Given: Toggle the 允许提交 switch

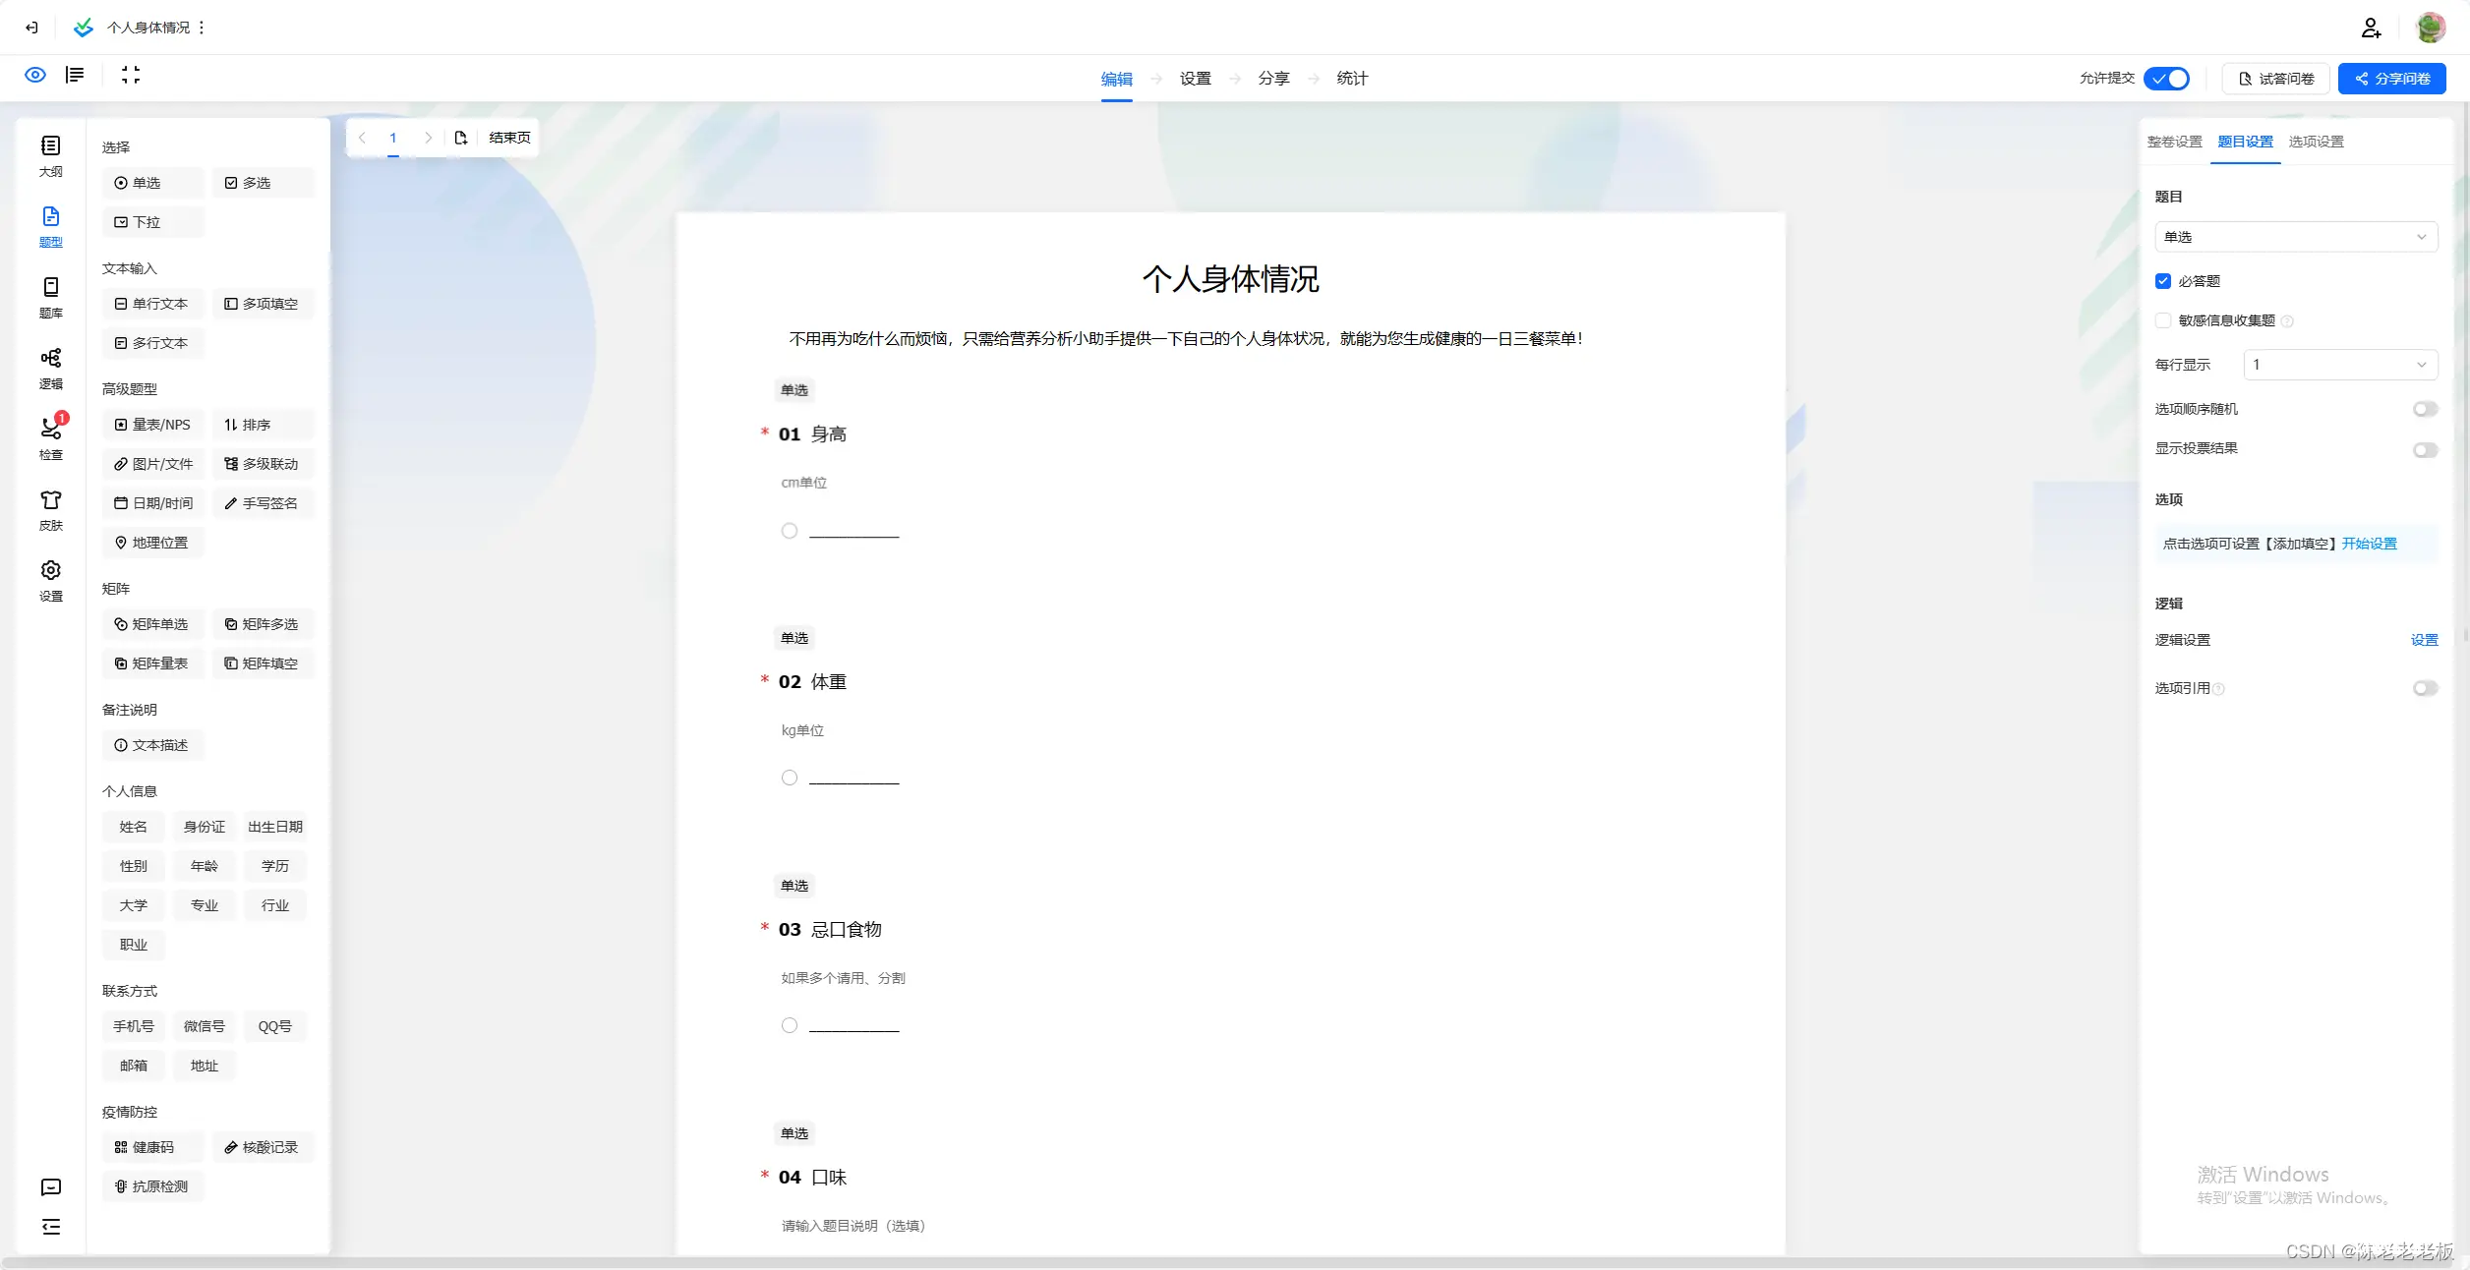Looking at the screenshot, I should (x=2167, y=79).
